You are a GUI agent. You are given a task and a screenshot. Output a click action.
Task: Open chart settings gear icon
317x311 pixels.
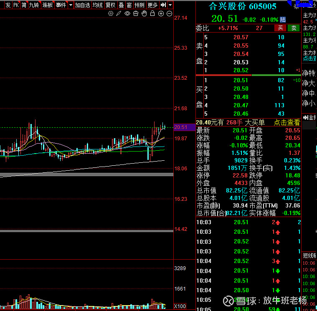point(111,13)
